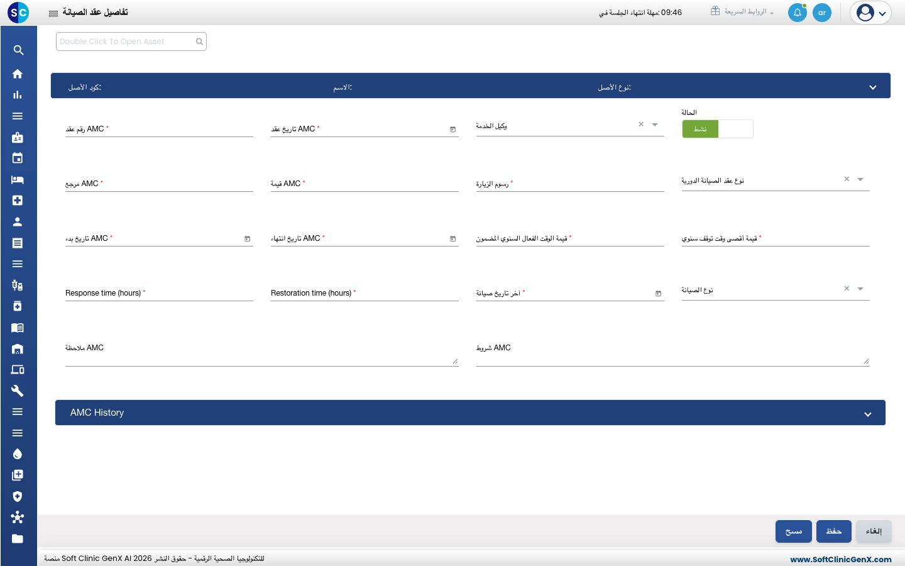Open the user profile dropdown
The image size is (905, 566).
(871, 13)
